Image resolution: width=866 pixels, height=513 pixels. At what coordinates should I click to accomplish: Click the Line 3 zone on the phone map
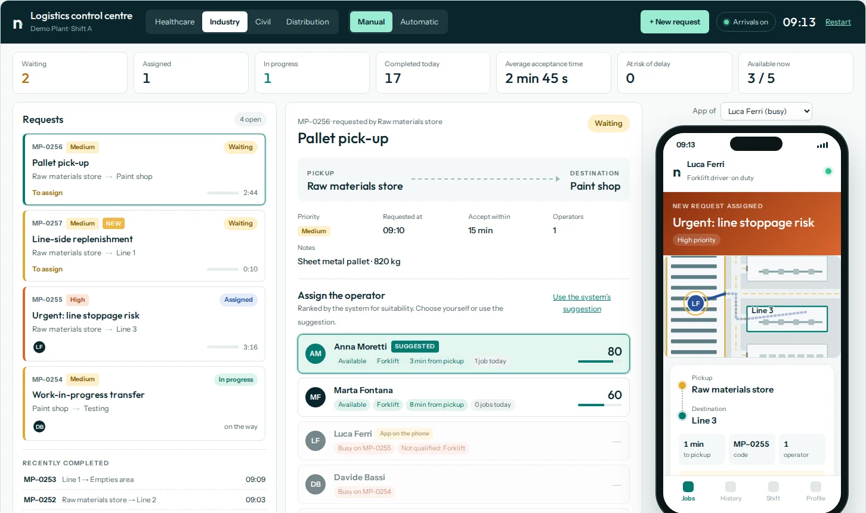pos(787,319)
